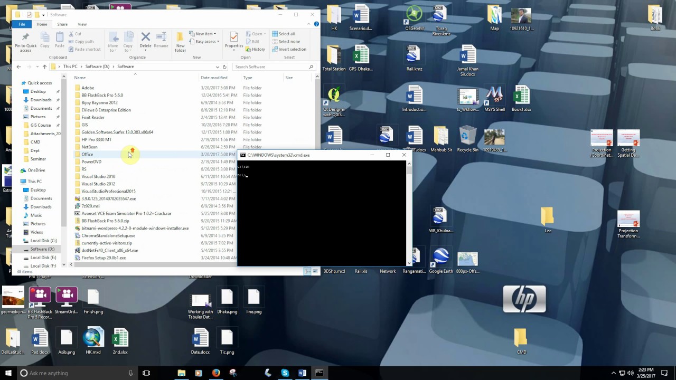Collapse the ribbon with chevron
676x380 pixels.
[309, 24]
